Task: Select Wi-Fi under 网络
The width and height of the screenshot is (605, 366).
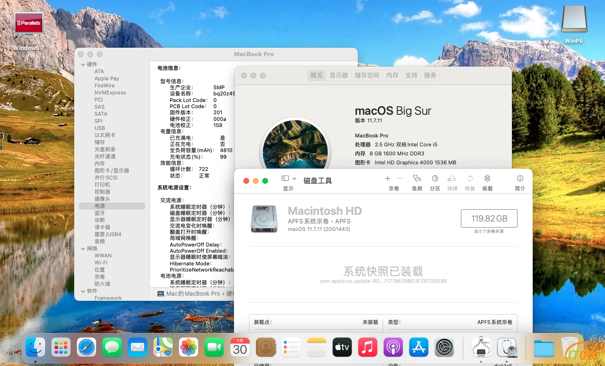Action: click(101, 263)
